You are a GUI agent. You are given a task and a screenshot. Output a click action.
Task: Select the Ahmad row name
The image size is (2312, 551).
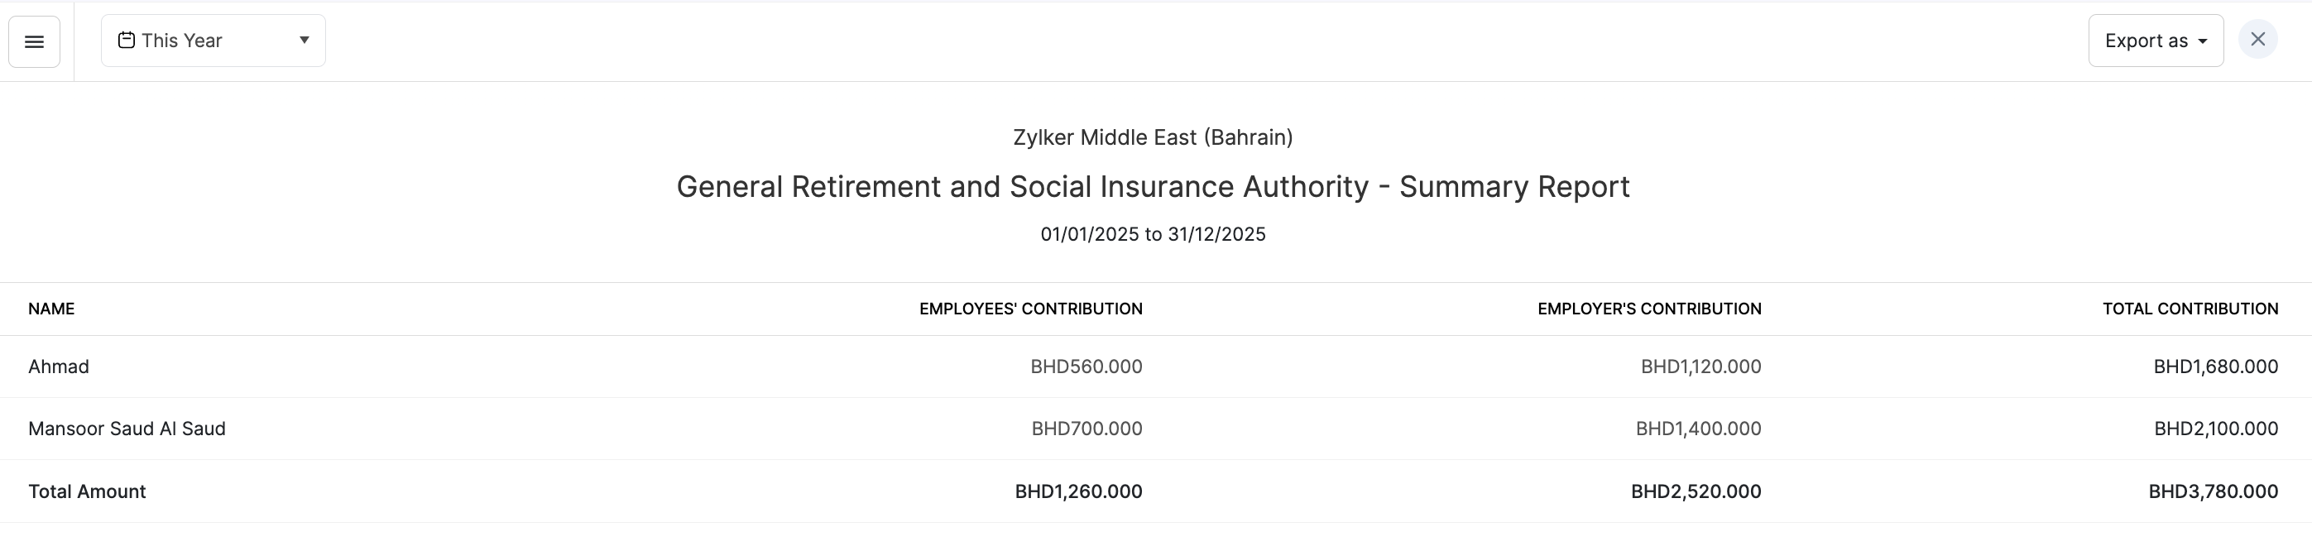pyautogui.click(x=59, y=367)
